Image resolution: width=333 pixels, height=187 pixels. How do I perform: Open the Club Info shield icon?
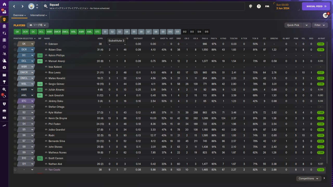coord(4,104)
